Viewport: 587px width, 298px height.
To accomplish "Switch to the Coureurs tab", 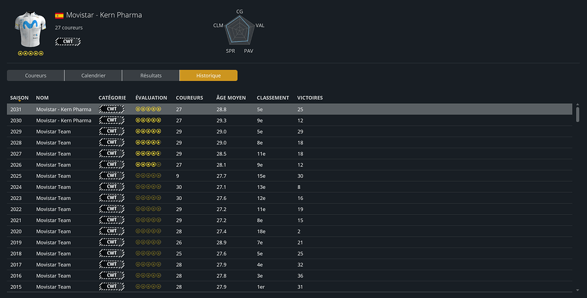I will [x=35, y=75].
